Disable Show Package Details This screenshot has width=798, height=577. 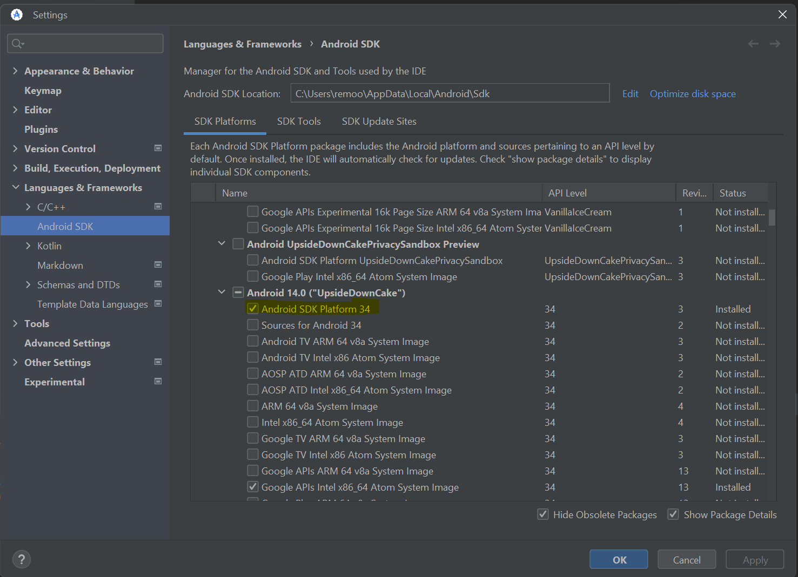(673, 514)
